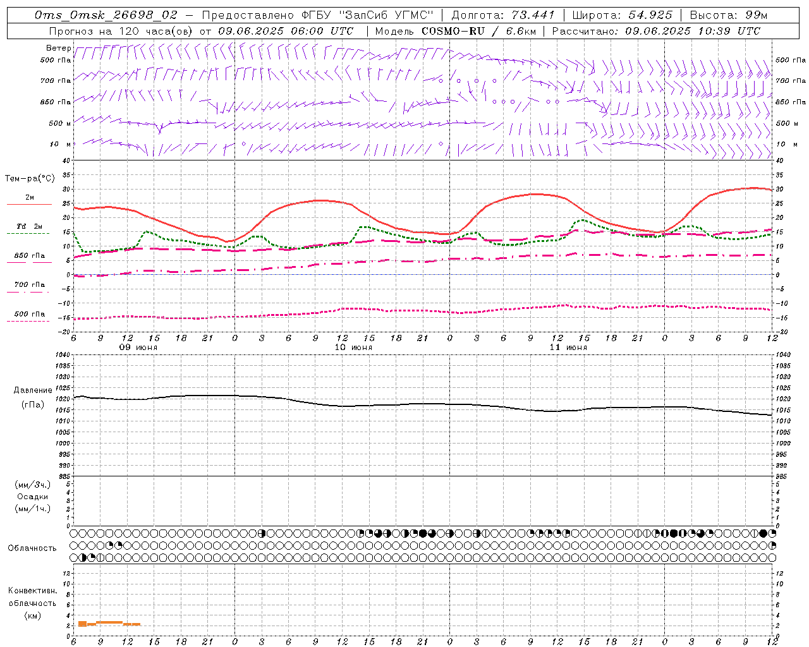Select the Долгота: 73.441 field

coord(503,15)
